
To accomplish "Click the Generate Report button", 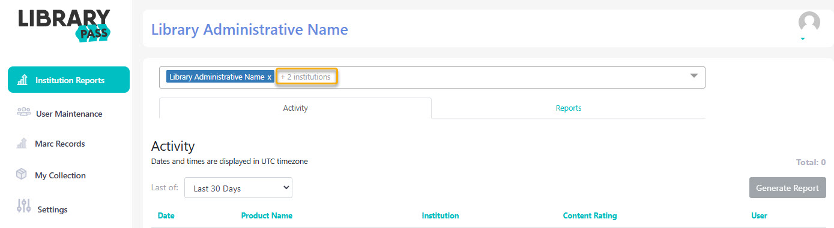I will click(787, 188).
